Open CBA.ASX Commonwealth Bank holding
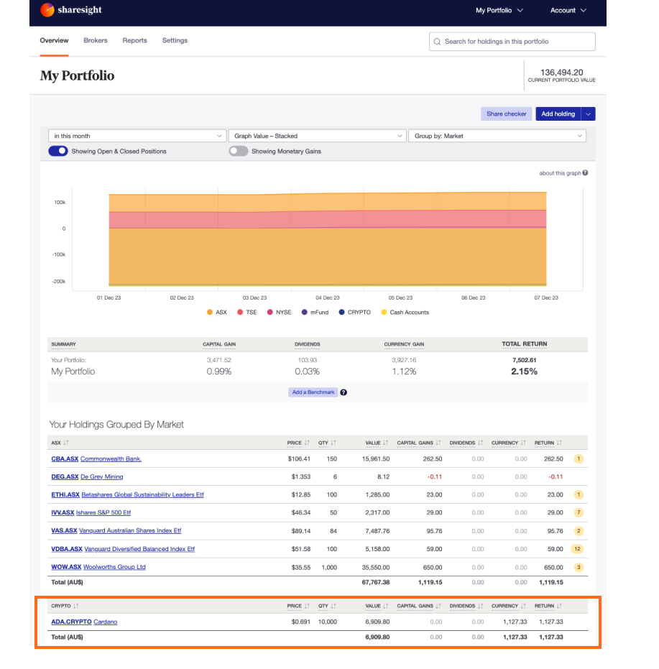Image resolution: width=659 pixels, height=669 pixels. 96,459
